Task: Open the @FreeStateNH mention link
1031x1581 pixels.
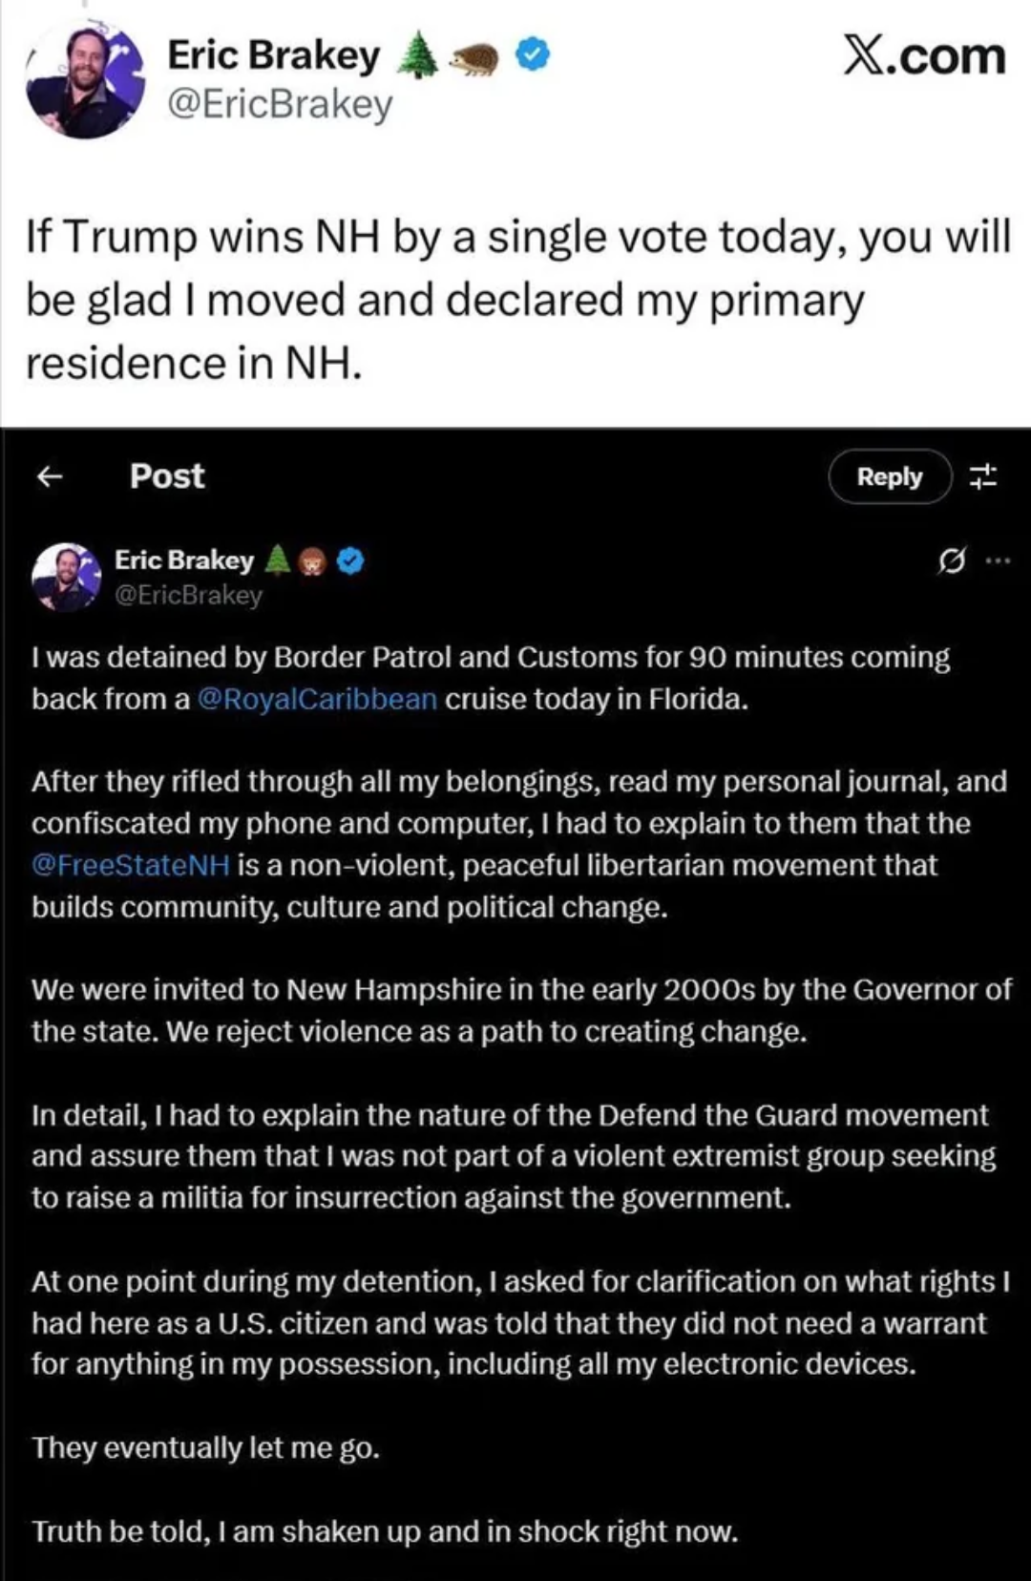Action: tap(131, 866)
